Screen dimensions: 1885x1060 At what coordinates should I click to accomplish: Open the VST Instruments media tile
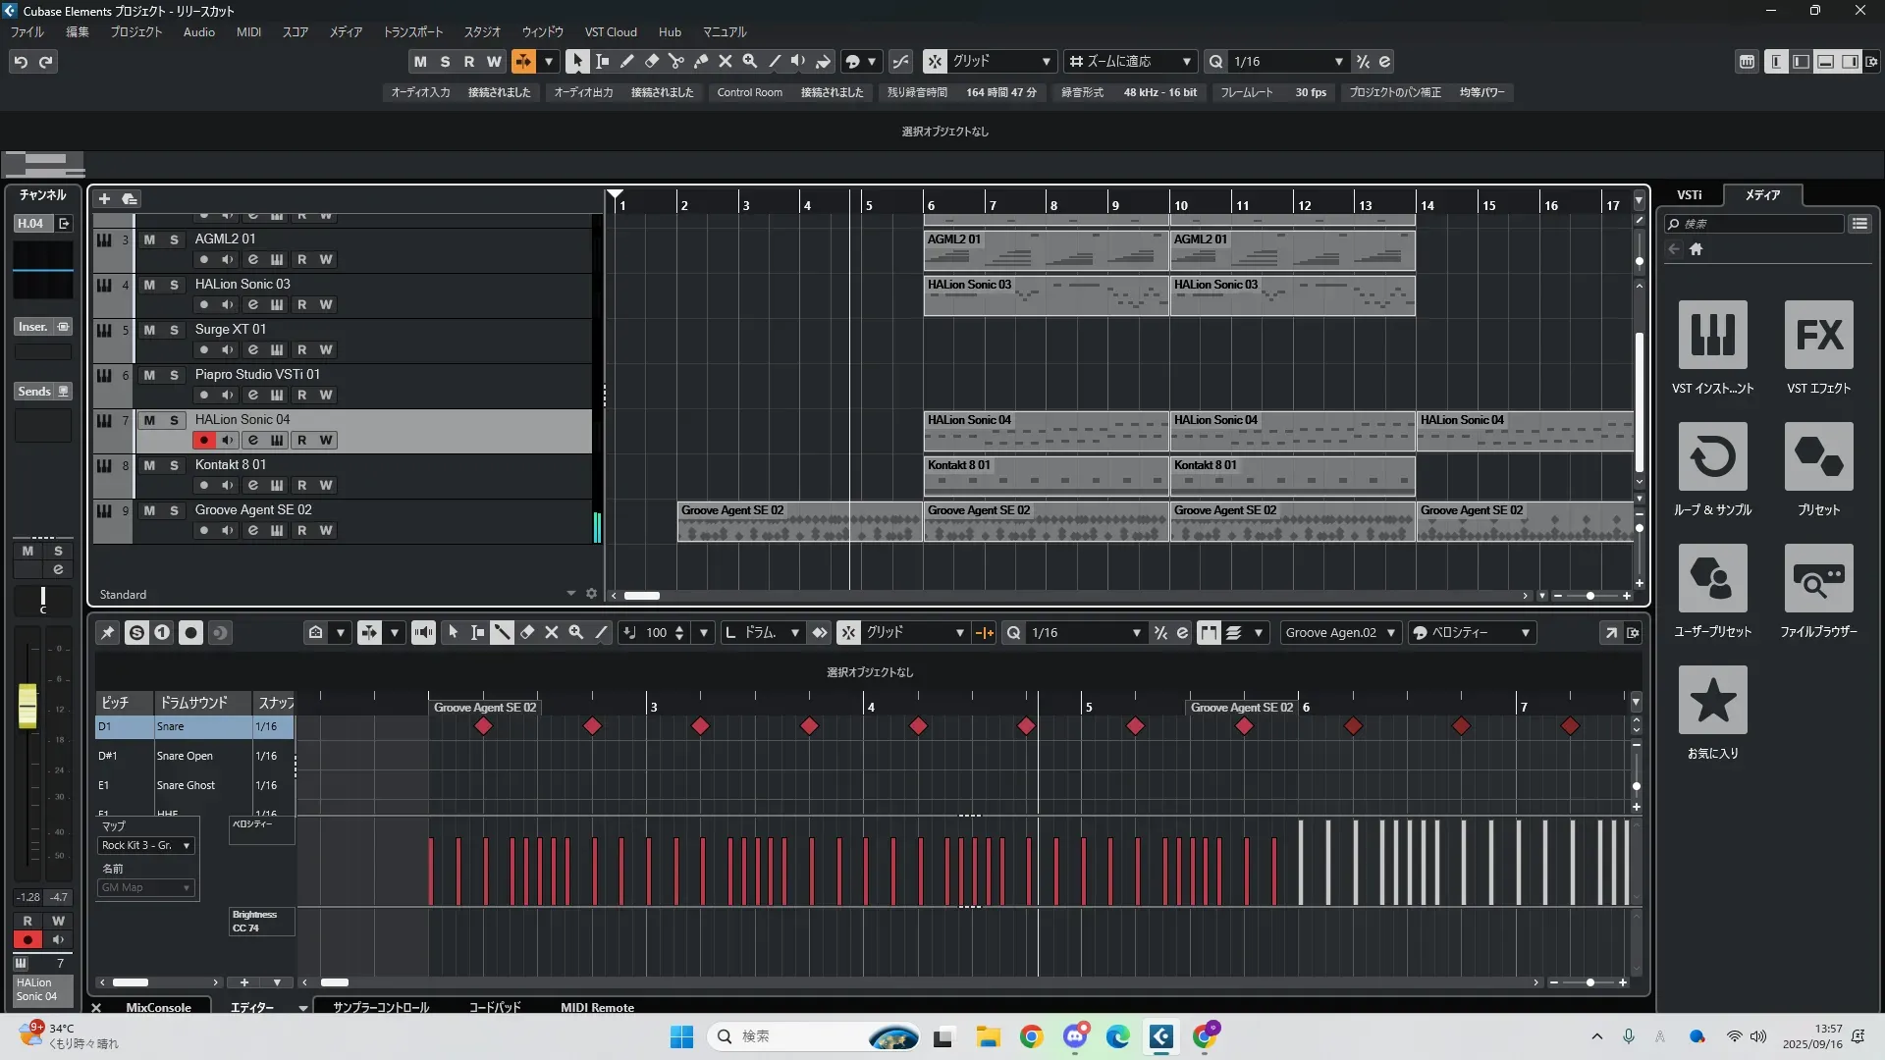pyautogui.click(x=1712, y=335)
